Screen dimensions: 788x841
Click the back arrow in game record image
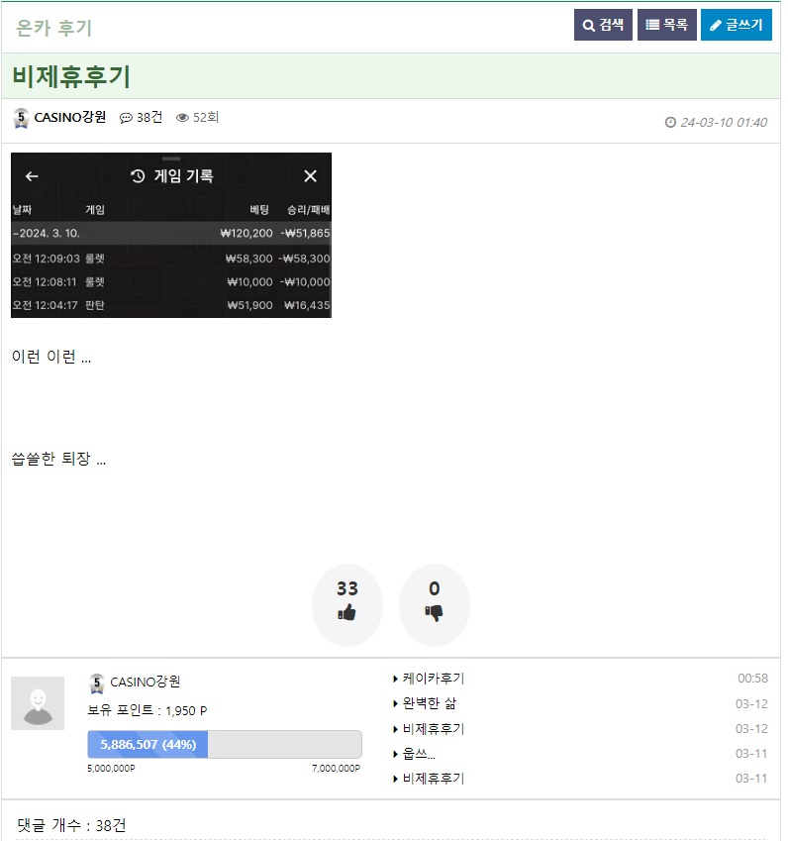pyautogui.click(x=32, y=176)
